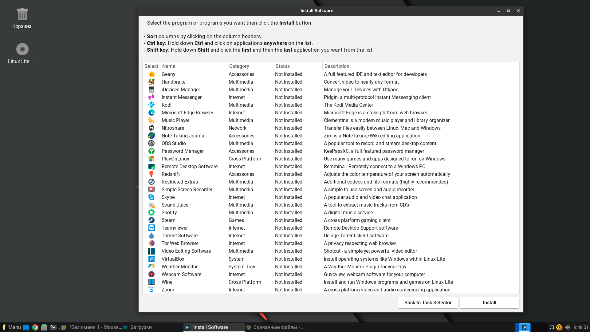Switch to Загрузки taskbar window

141,327
